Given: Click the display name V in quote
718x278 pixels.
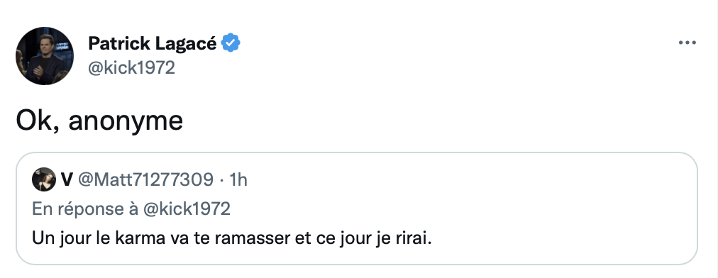Looking at the screenshot, I should click(67, 179).
